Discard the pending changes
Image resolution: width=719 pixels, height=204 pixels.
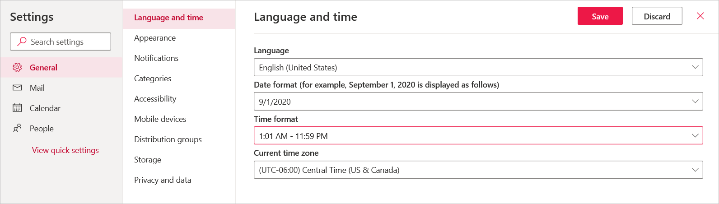coord(657,16)
